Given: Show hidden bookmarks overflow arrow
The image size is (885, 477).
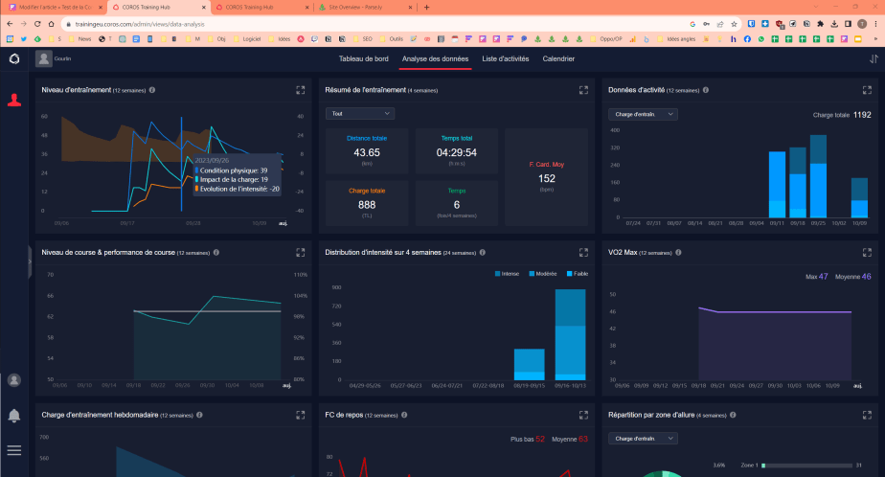Looking at the screenshot, I should coord(875,39).
